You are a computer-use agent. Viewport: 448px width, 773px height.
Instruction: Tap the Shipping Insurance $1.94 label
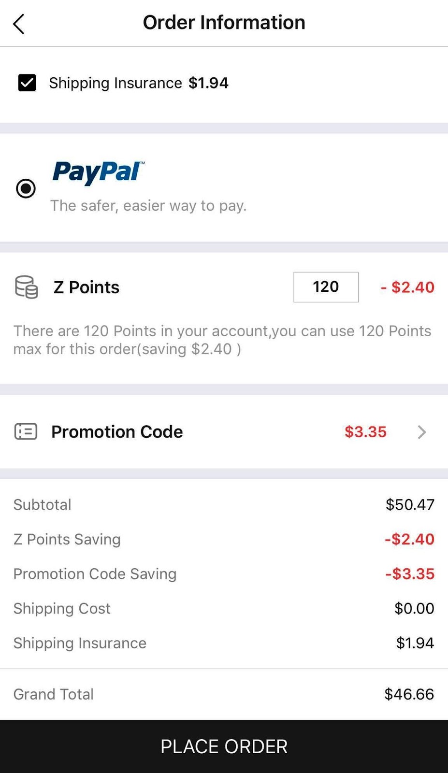pos(139,83)
